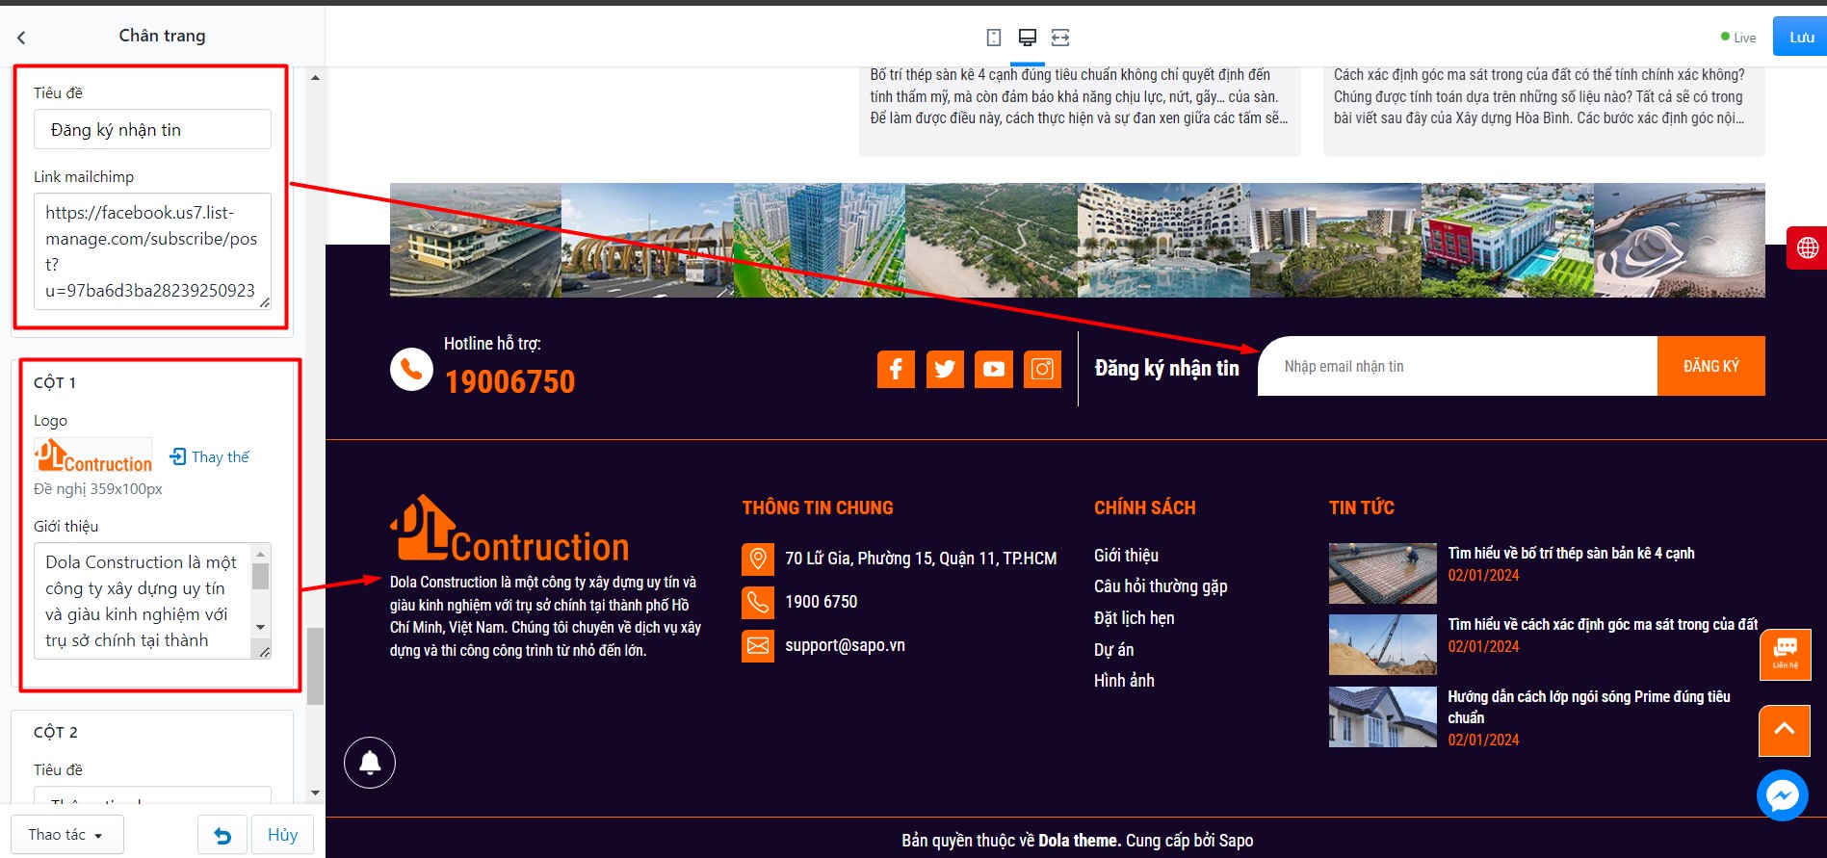Open the bố trí thép sàn news thumbnail
The width and height of the screenshot is (1827, 858).
point(1382,573)
